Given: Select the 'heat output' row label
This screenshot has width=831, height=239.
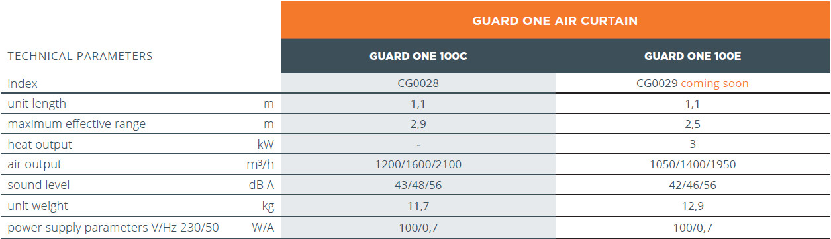Looking at the screenshot, I should pyautogui.click(x=40, y=144).
